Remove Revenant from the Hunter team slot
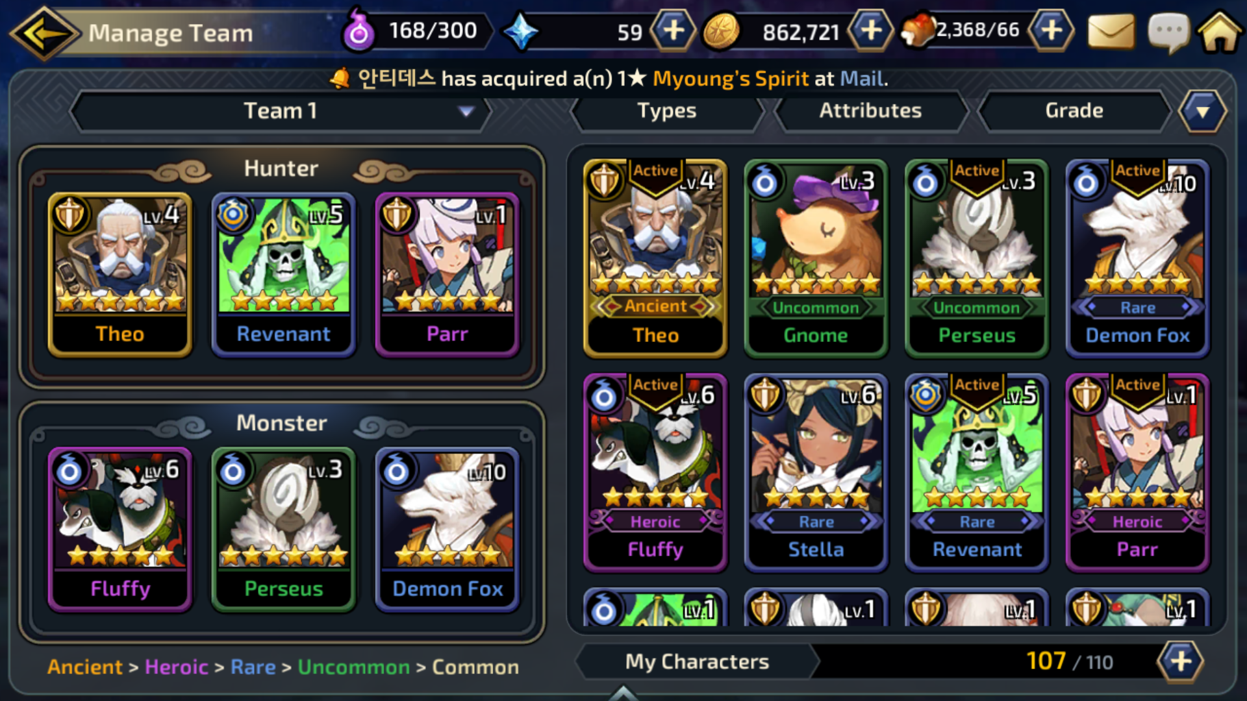 pyautogui.click(x=283, y=274)
